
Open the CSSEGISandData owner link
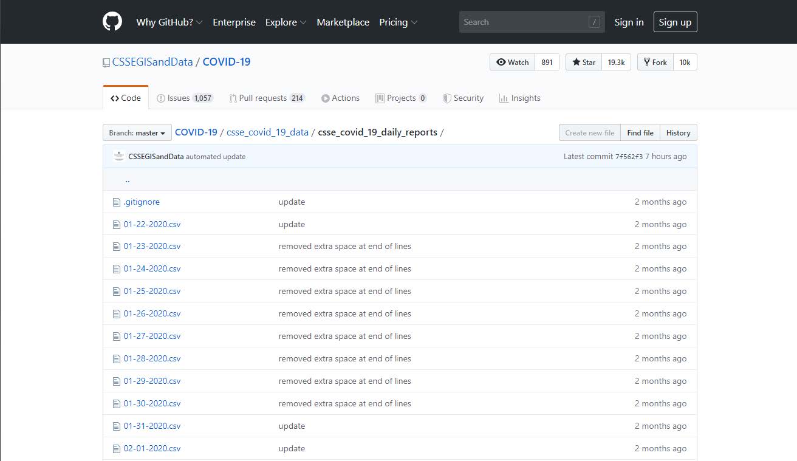click(152, 62)
